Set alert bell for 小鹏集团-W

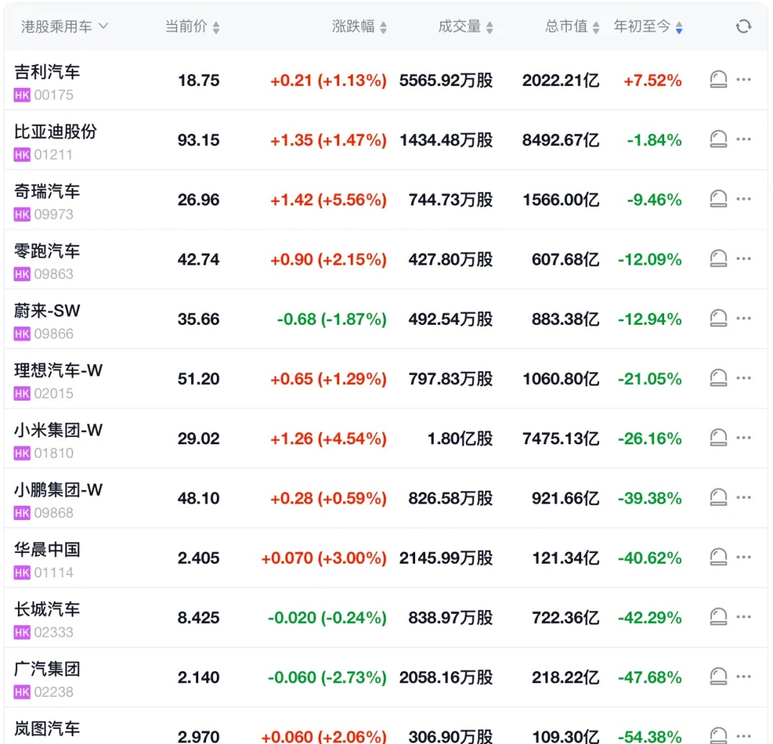coord(719,497)
